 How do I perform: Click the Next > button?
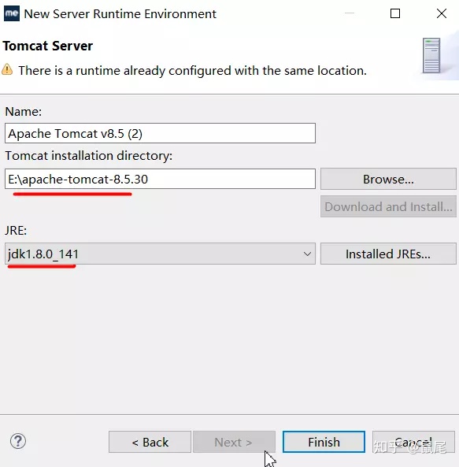click(x=234, y=442)
